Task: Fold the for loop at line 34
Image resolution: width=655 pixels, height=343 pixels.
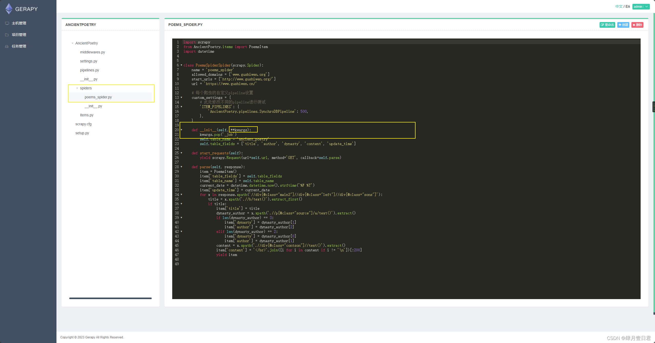Action: [181, 195]
